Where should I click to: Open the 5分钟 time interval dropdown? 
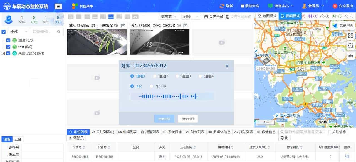pyautogui.click(x=191, y=17)
